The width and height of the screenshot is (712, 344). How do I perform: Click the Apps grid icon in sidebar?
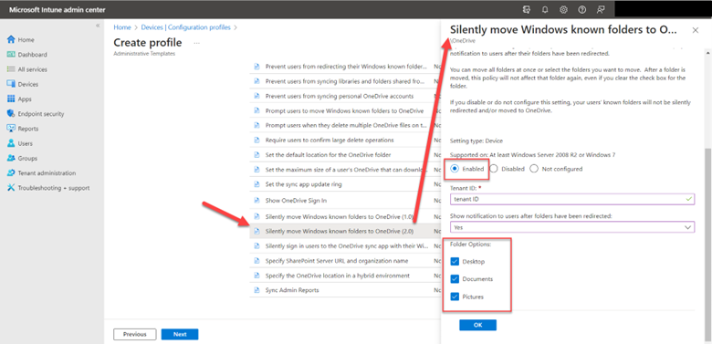(x=11, y=99)
